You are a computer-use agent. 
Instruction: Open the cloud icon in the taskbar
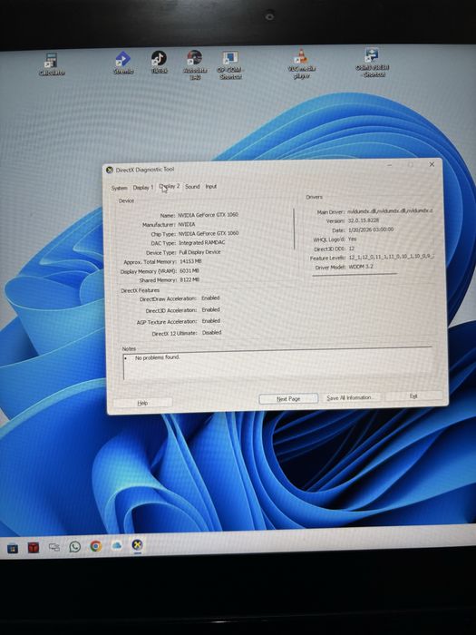117,546
